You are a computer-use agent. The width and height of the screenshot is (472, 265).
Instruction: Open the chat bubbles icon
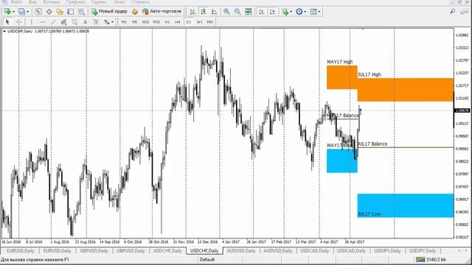(x=465, y=12)
